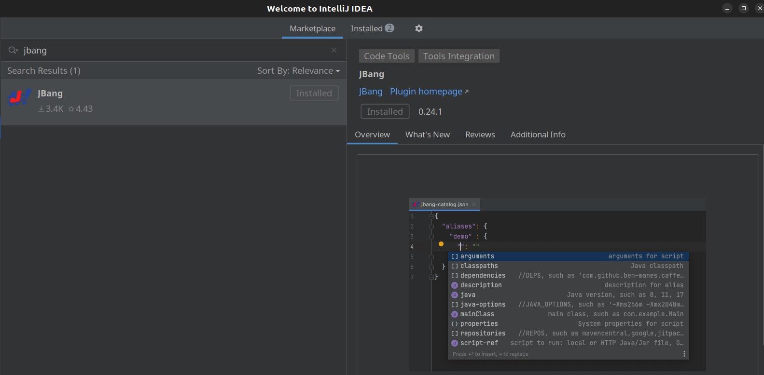The height and width of the screenshot is (375, 764).
Task: Open search history magnifier icon
Action: click(13, 50)
